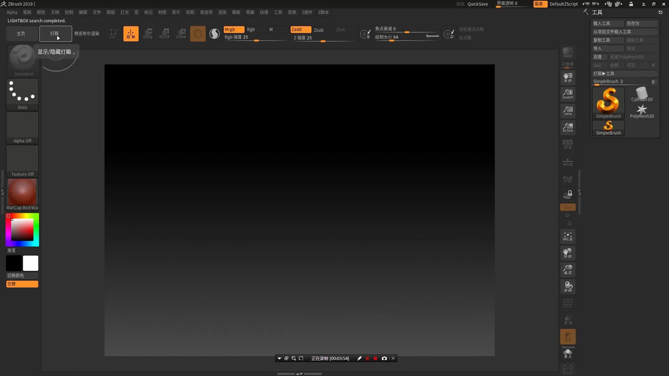Click the rotate view icon

coord(568,287)
